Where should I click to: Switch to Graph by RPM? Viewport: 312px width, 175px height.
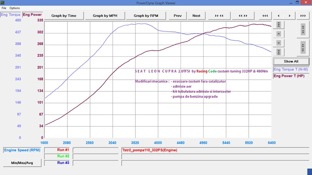click(146, 16)
